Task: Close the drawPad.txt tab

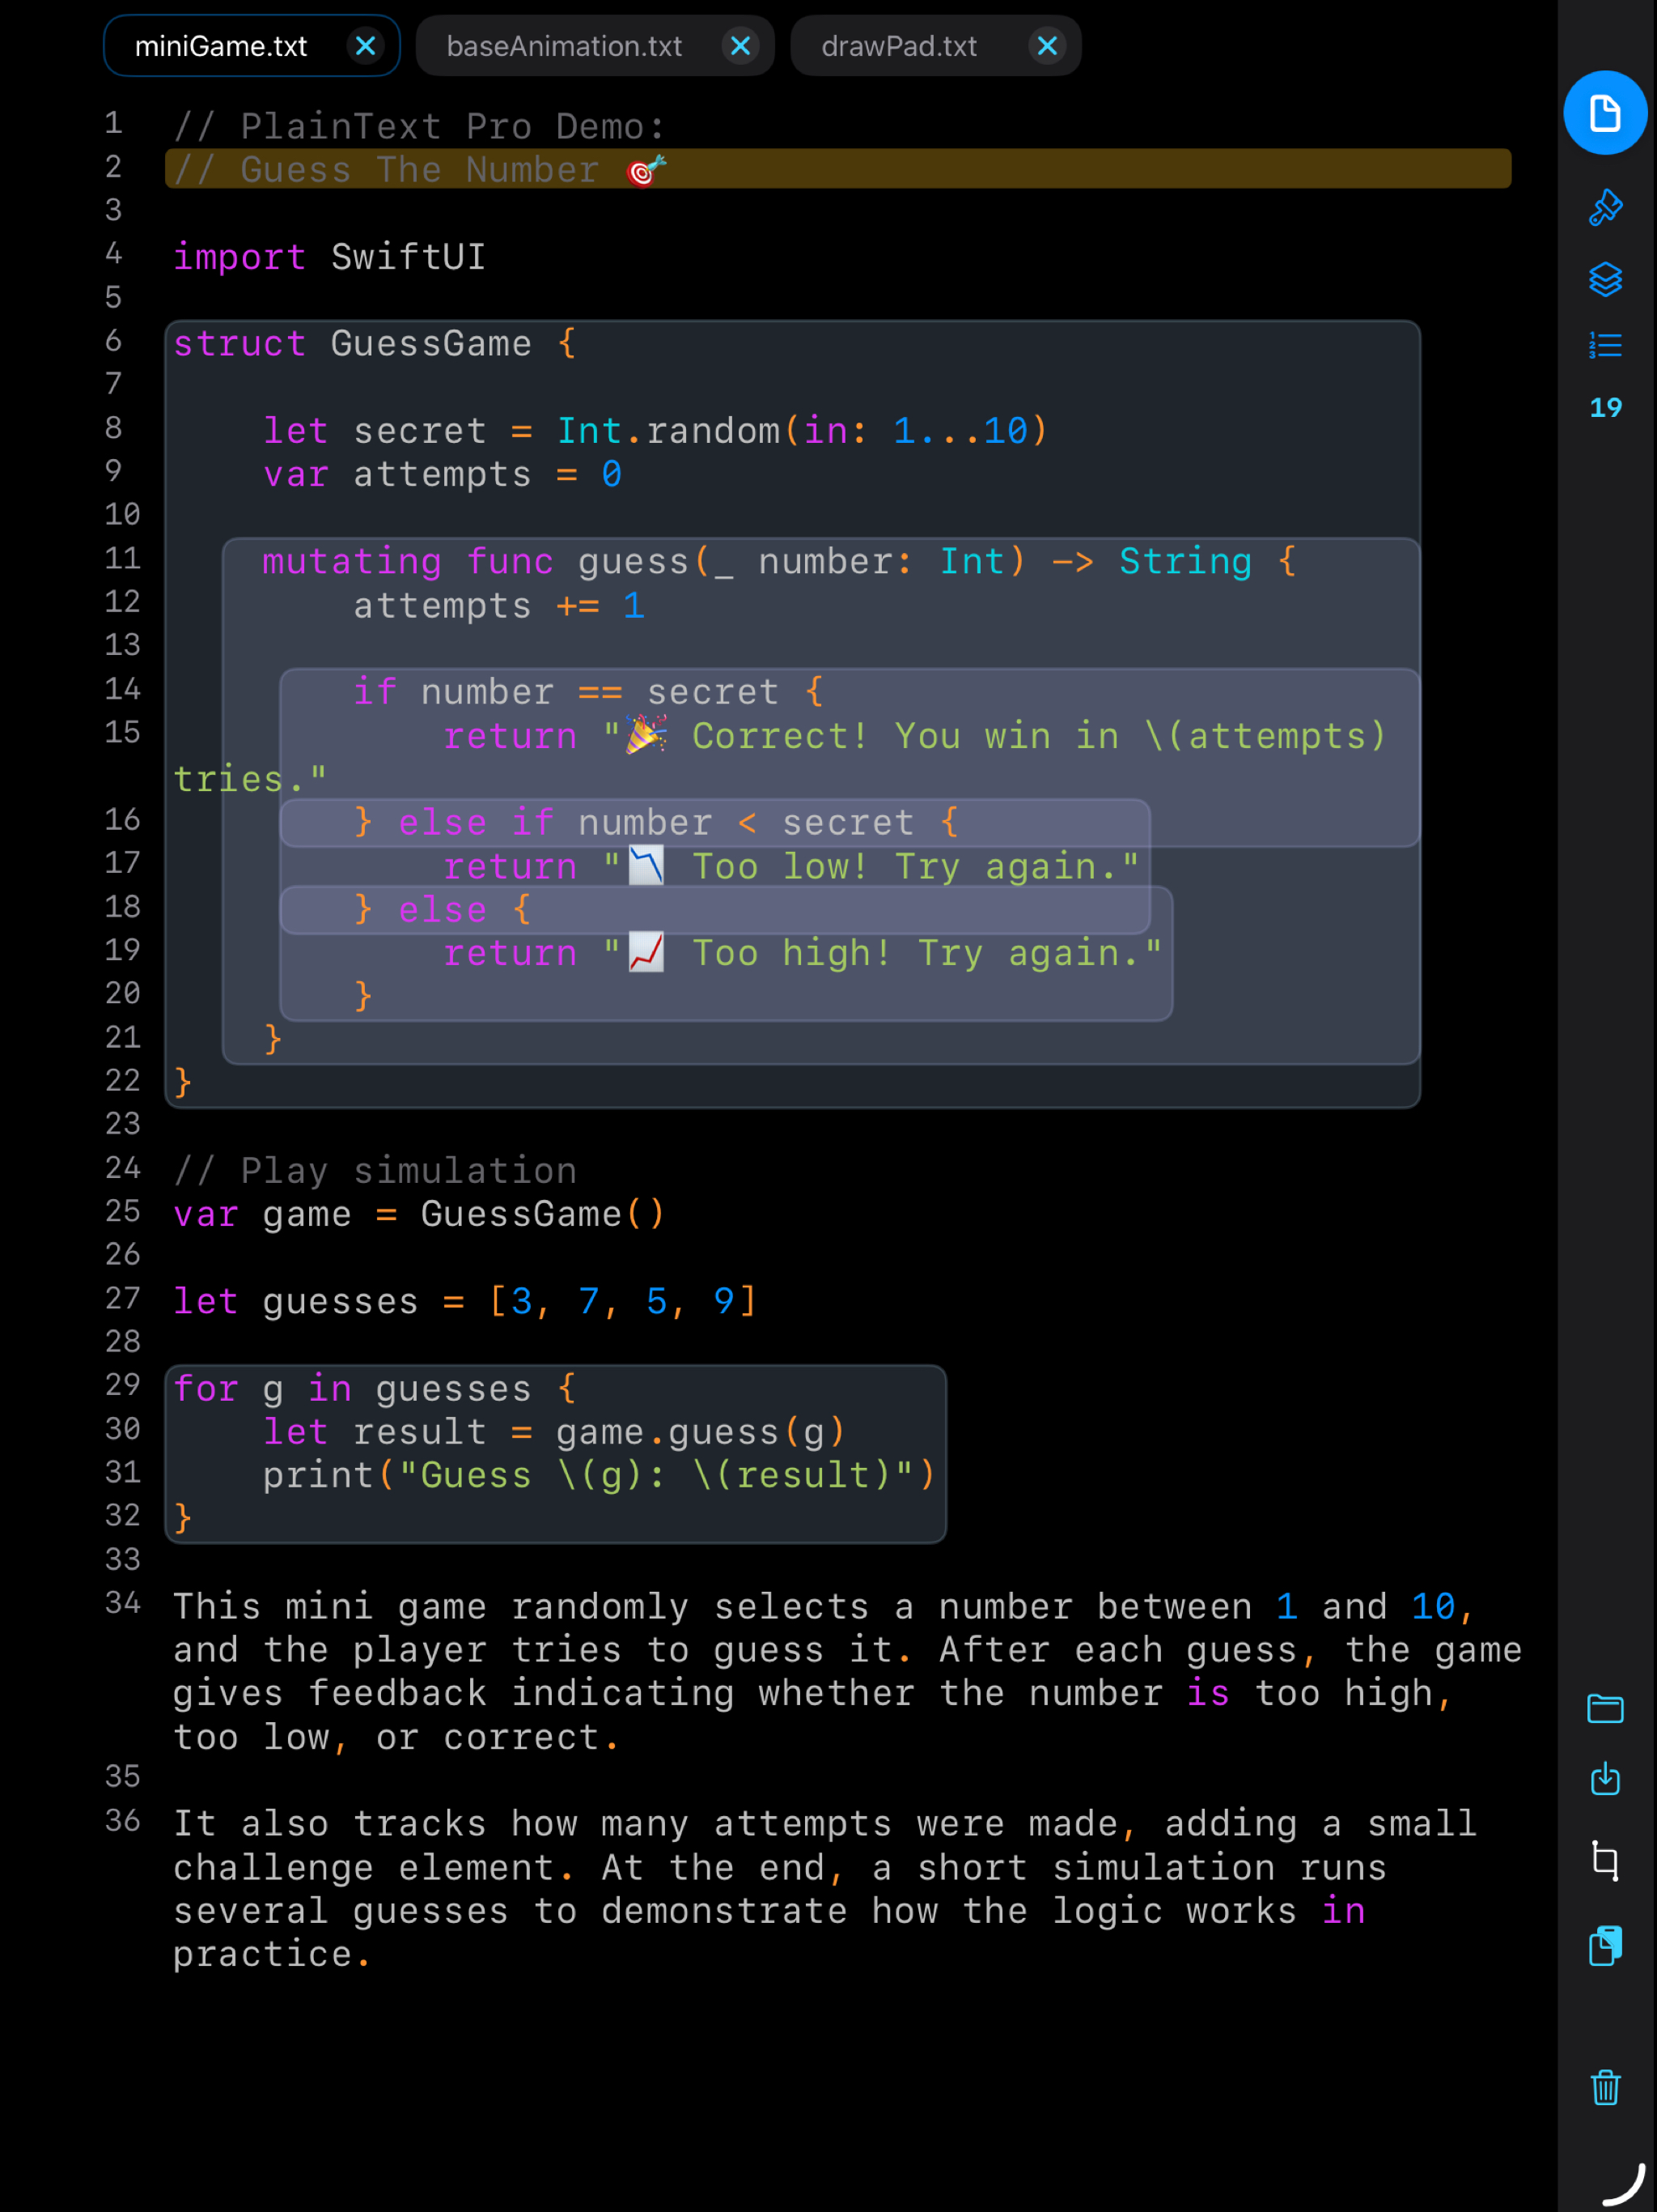Action: (1046, 46)
